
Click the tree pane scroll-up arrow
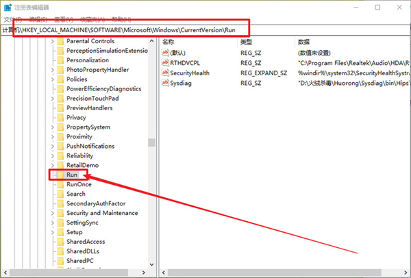coord(151,41)
